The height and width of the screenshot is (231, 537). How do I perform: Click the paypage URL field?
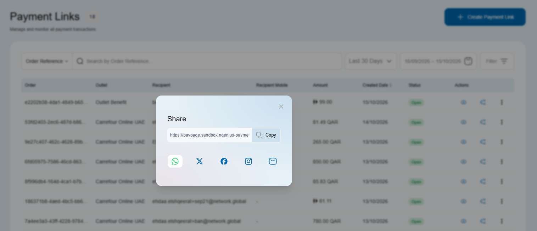(209, 135)
